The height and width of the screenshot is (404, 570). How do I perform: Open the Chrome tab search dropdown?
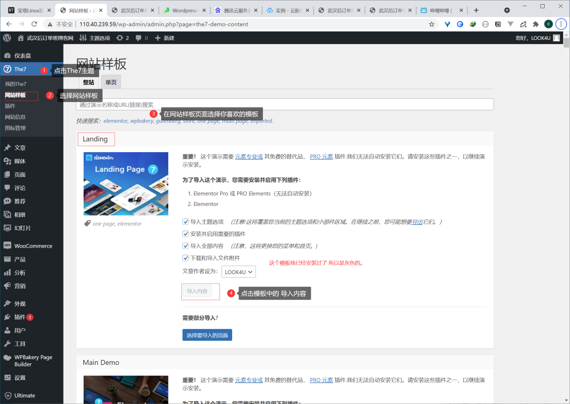(507, 10)
